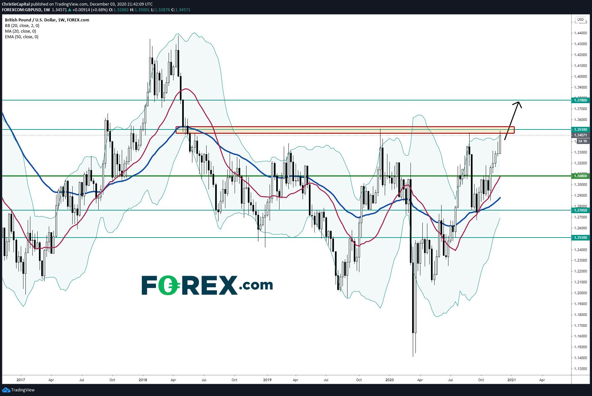The width and height of the screenshot is (592, 396).
Task: Click the TradingView cloud logo icon
Action: (x=6, y=390)
